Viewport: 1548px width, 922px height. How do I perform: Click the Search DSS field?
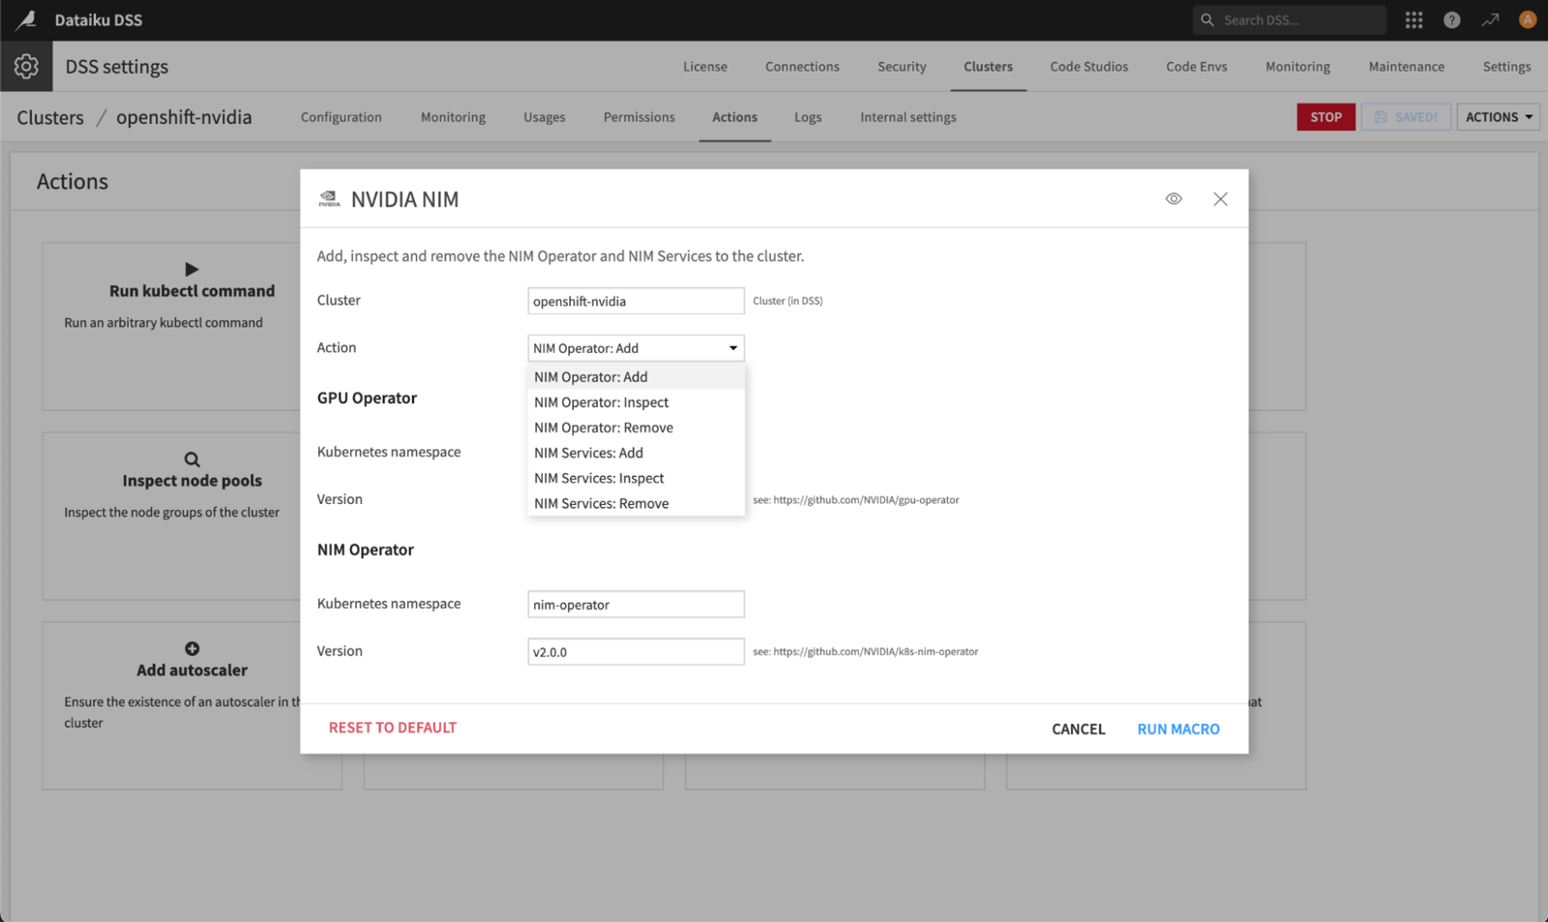pyautogui.click(x=1296, y=19)
